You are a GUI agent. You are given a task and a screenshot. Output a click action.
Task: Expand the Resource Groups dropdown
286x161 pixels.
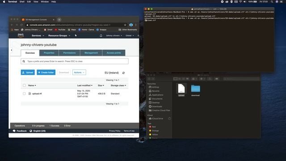[59, 36]
